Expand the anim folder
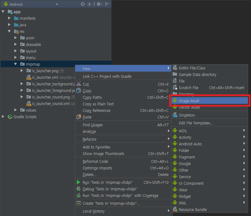The image size is (251, 216). coord(16,38)
